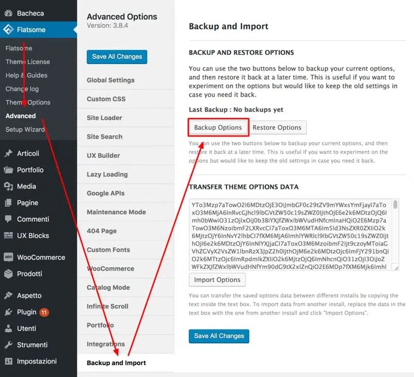Click the Portfolio folder icon

tap(8, 170)
